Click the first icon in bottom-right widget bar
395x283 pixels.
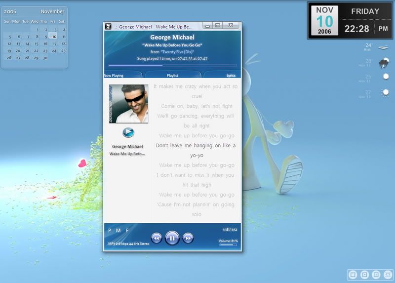353,275
